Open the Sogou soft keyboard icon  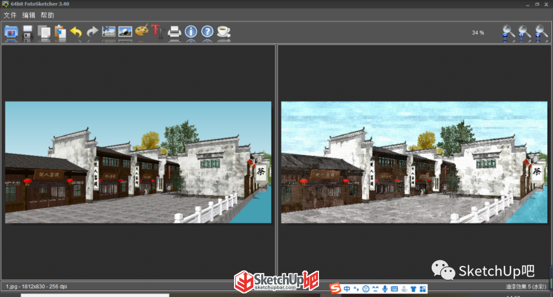pos(394,289)
